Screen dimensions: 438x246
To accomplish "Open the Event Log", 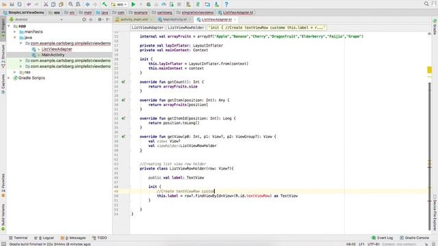I will pyautogui.click(x=382, y=238).
